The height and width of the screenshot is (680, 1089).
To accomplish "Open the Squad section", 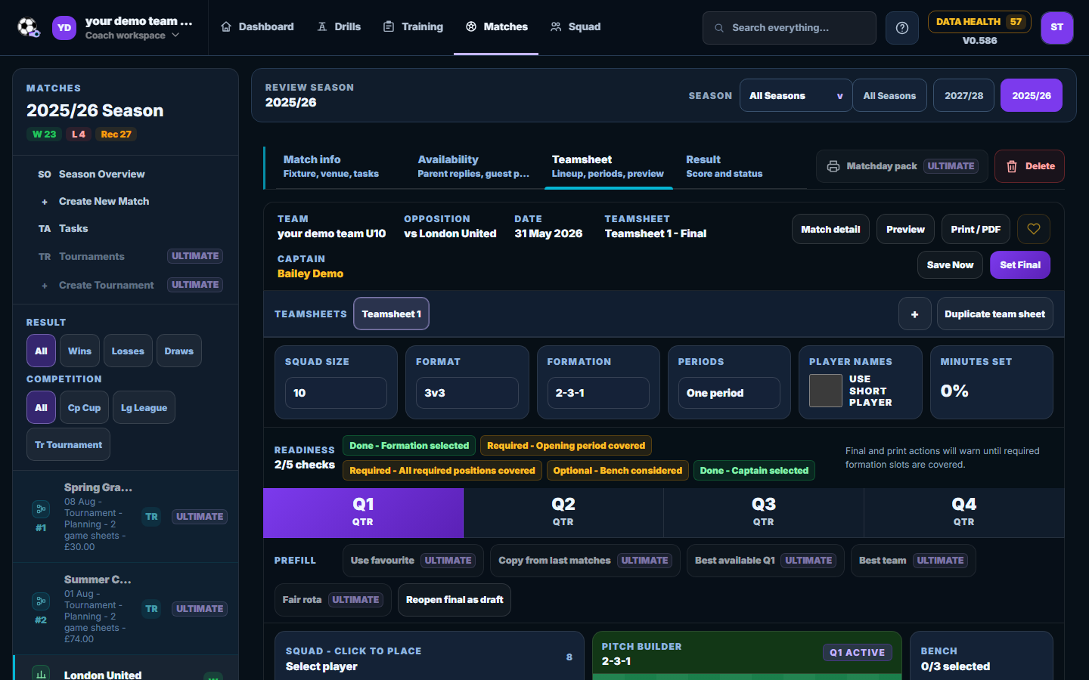I will point(576,26).
